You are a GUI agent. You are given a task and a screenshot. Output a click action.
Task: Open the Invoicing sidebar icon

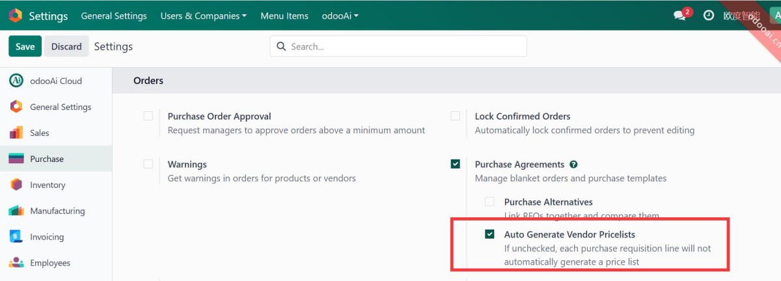[16, 237]
